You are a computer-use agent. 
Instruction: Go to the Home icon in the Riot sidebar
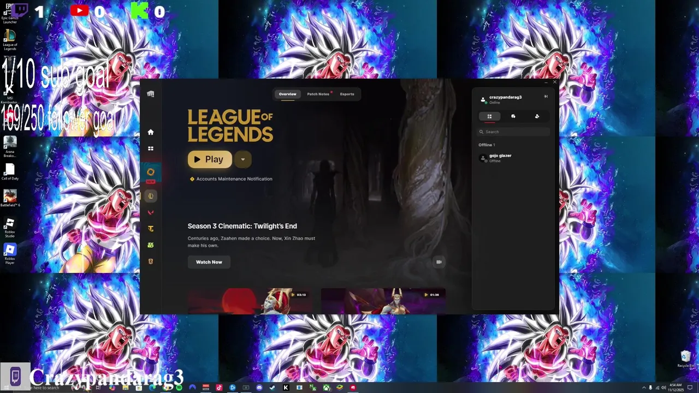[151, 132]
